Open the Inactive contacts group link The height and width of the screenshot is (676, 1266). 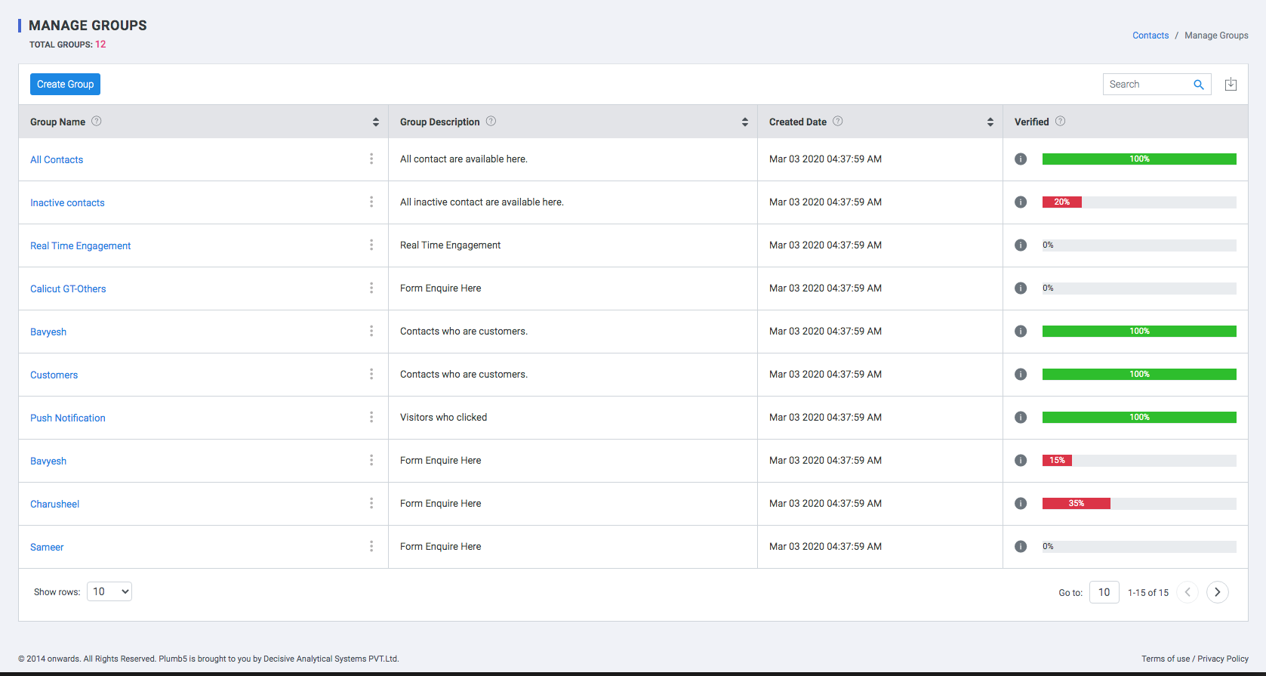tap(67, 202)
